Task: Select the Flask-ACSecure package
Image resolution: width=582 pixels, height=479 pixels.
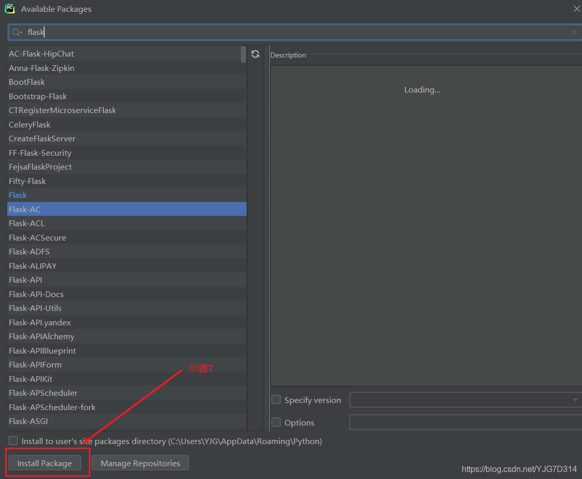Action: pos(127,237)
